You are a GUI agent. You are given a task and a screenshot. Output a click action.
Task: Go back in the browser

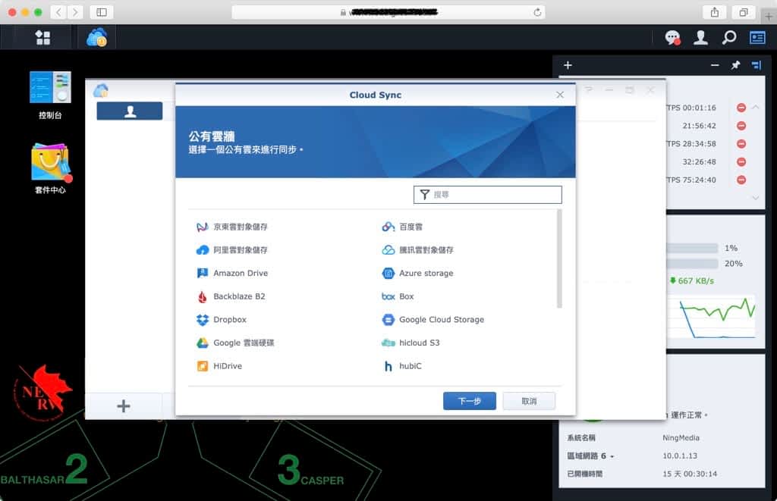tap(58, 12)
